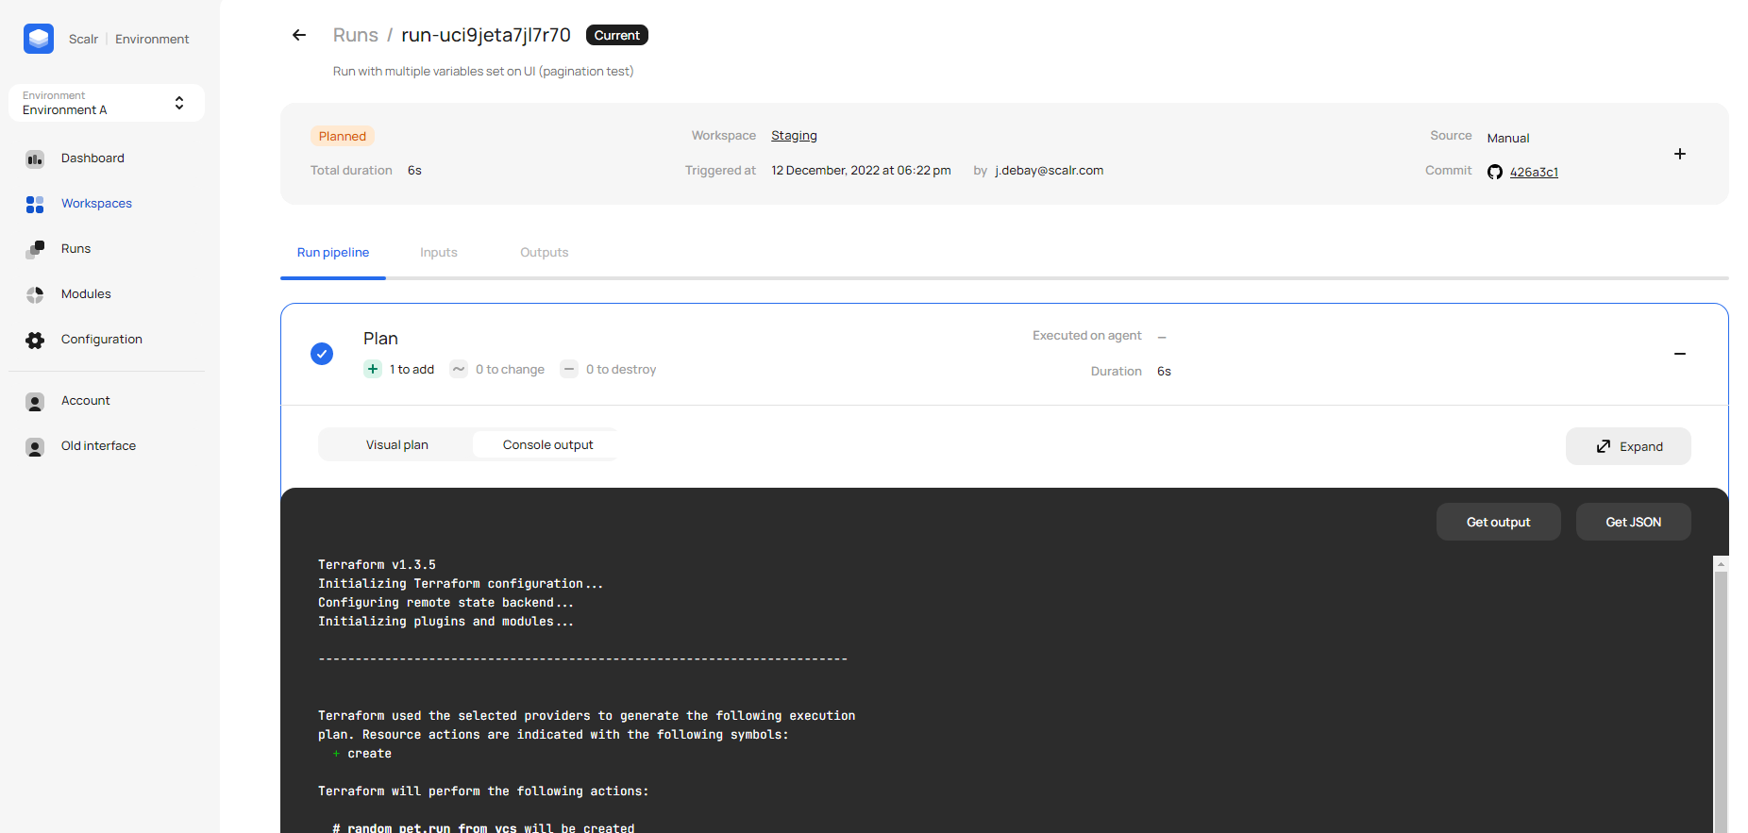Switch to Old interface
The height and width of the screenshot is (833, 1748).
98,445
